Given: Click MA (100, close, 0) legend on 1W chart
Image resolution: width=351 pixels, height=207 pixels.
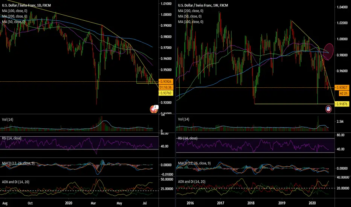Looking at the screenshot, I should (191, 22).
